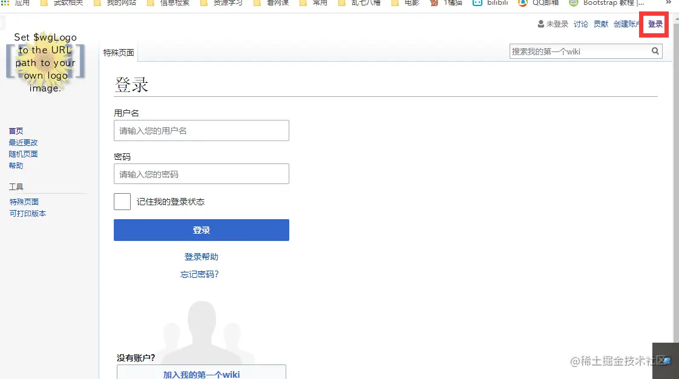Click the 没有账户? heading
Screen dimensions: 679x379
point(136,358)
